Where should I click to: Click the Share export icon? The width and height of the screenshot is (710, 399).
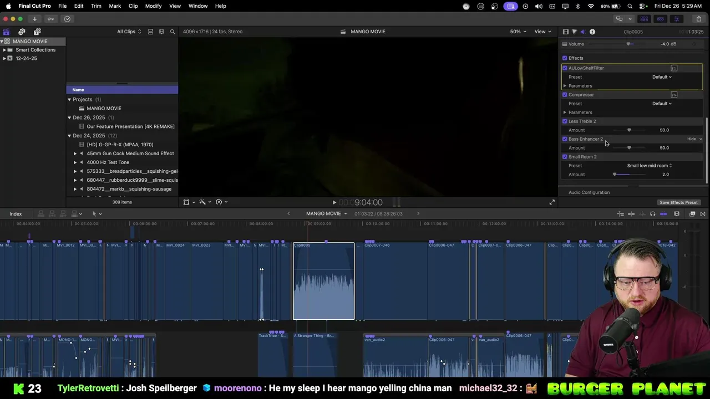point(698,19)
